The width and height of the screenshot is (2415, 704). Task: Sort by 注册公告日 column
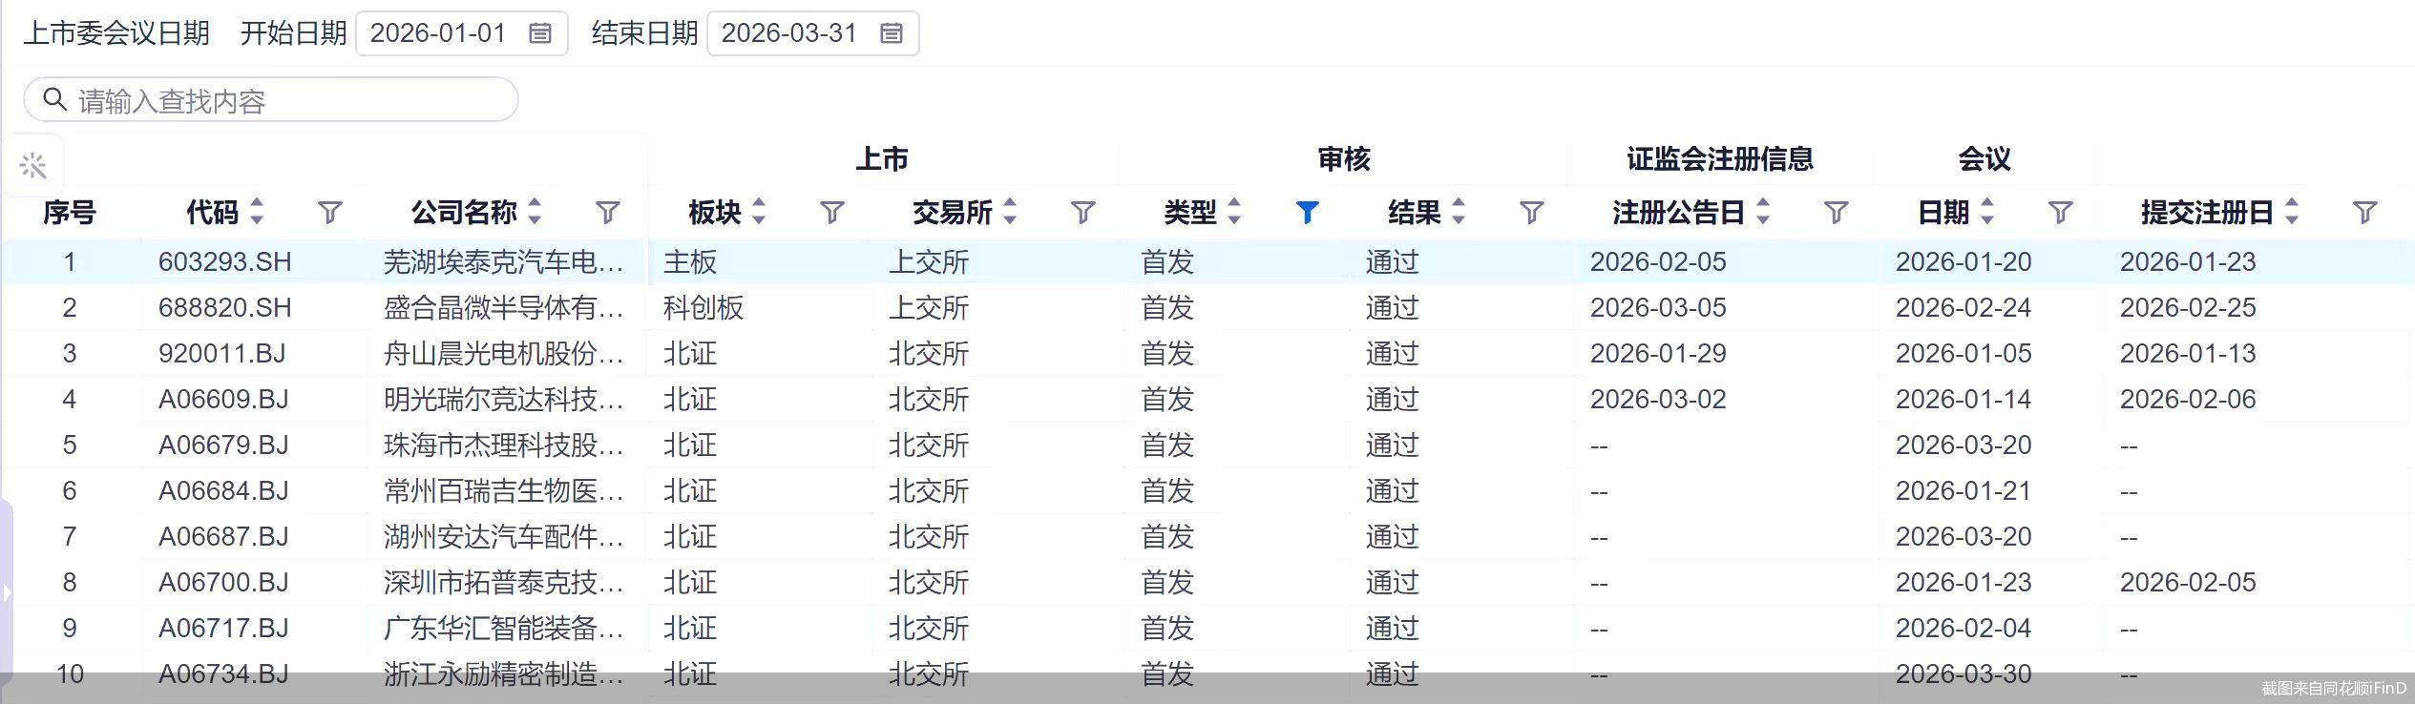click(1763, 212)
